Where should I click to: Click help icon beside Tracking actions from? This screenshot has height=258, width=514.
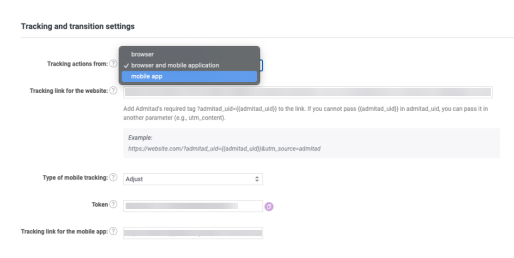(x=113, y=64)
